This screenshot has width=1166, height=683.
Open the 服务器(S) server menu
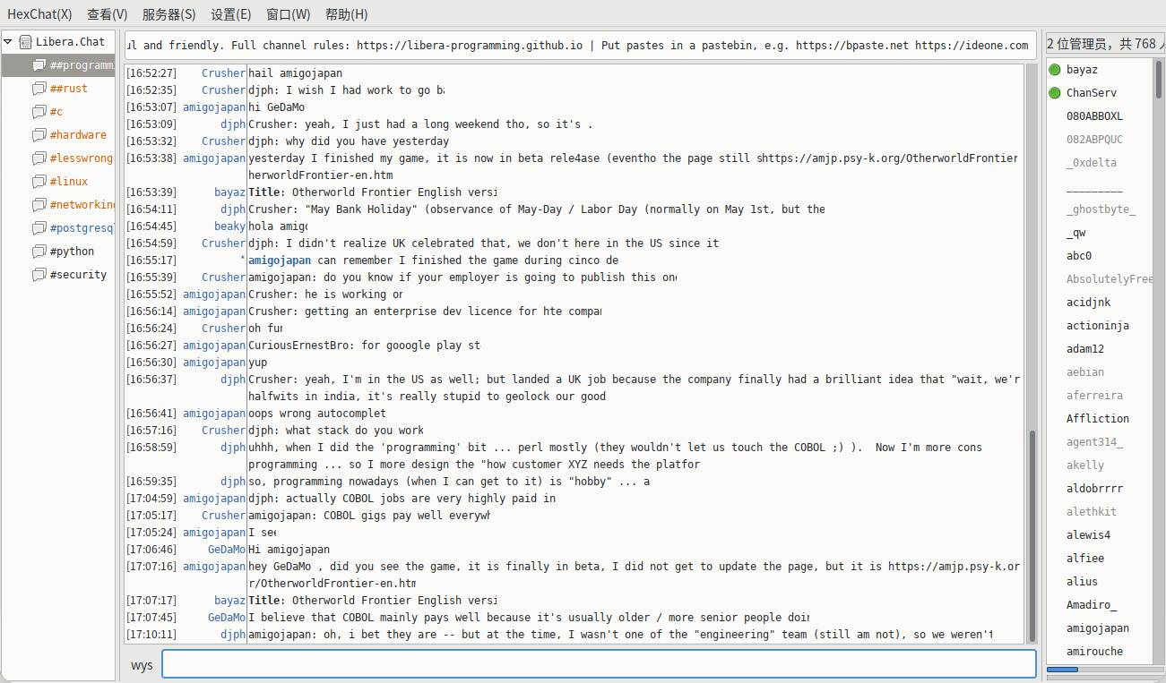tap(169, 14)
